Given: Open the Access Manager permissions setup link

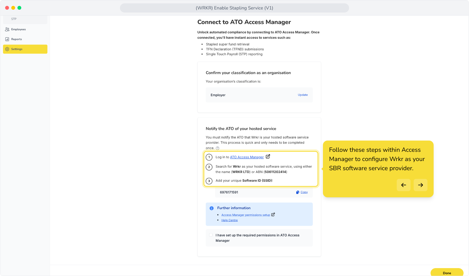Looking at the screenshot, I should point(246,215).
